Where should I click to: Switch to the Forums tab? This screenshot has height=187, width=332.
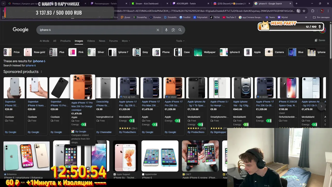113,41
